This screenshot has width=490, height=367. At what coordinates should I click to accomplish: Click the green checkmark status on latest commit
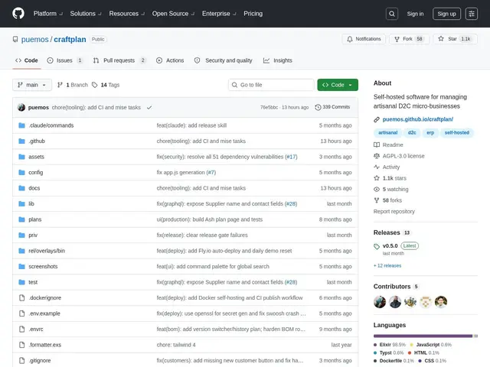pos(149,107)
